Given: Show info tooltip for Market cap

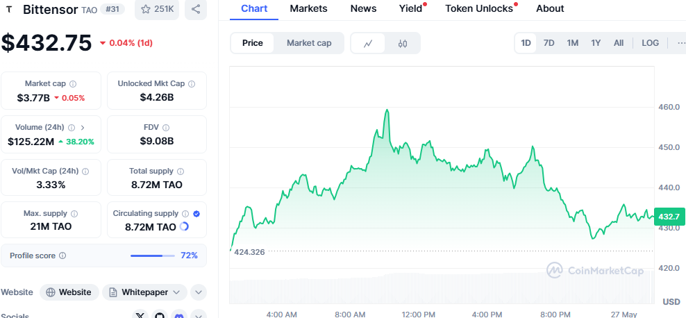Looking at the screenshot, I should pos(73,83).
